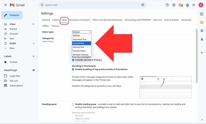Open Google Calendar in side panel
Screen dimensions: 206x124
tap(202, 14)
